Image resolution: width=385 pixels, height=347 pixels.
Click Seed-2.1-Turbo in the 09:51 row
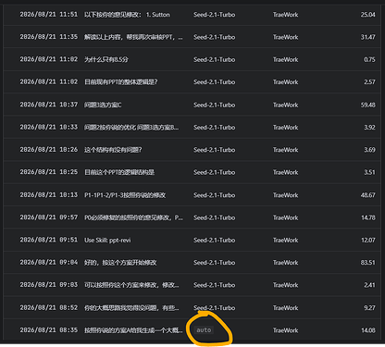click(x=215, y=240)
